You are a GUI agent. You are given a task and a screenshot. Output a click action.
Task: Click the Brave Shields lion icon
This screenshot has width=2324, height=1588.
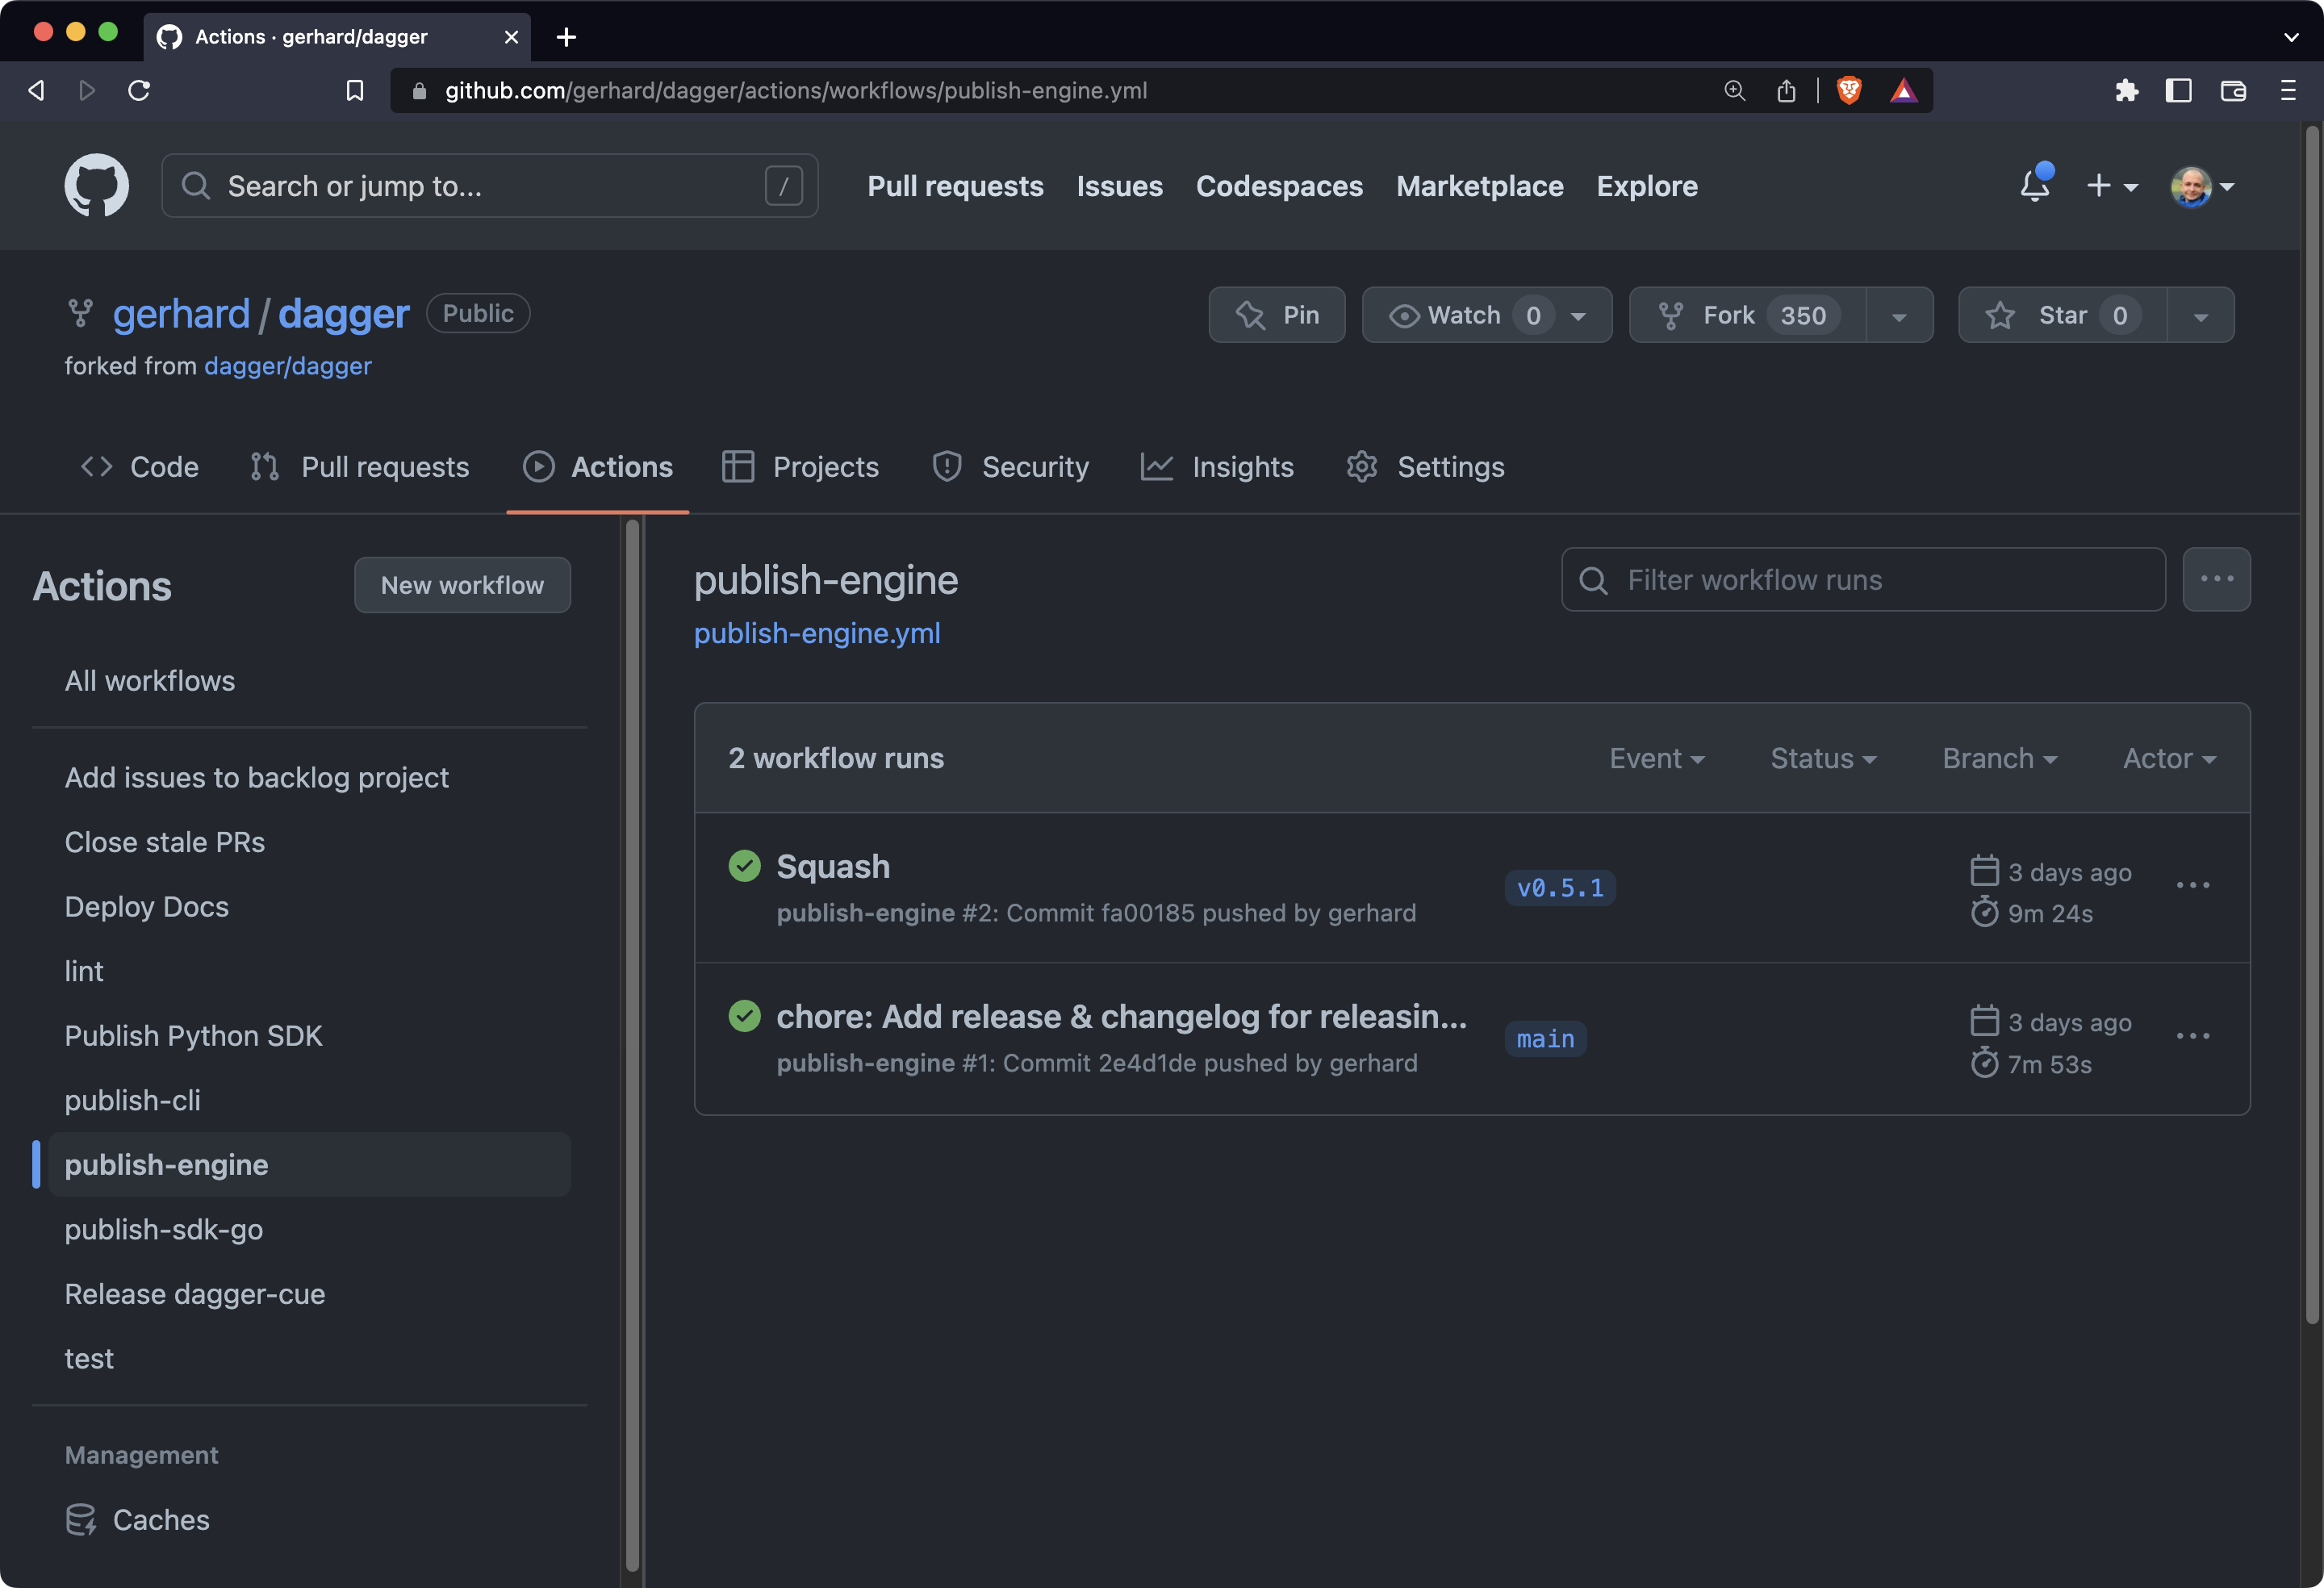(1849, 91)
